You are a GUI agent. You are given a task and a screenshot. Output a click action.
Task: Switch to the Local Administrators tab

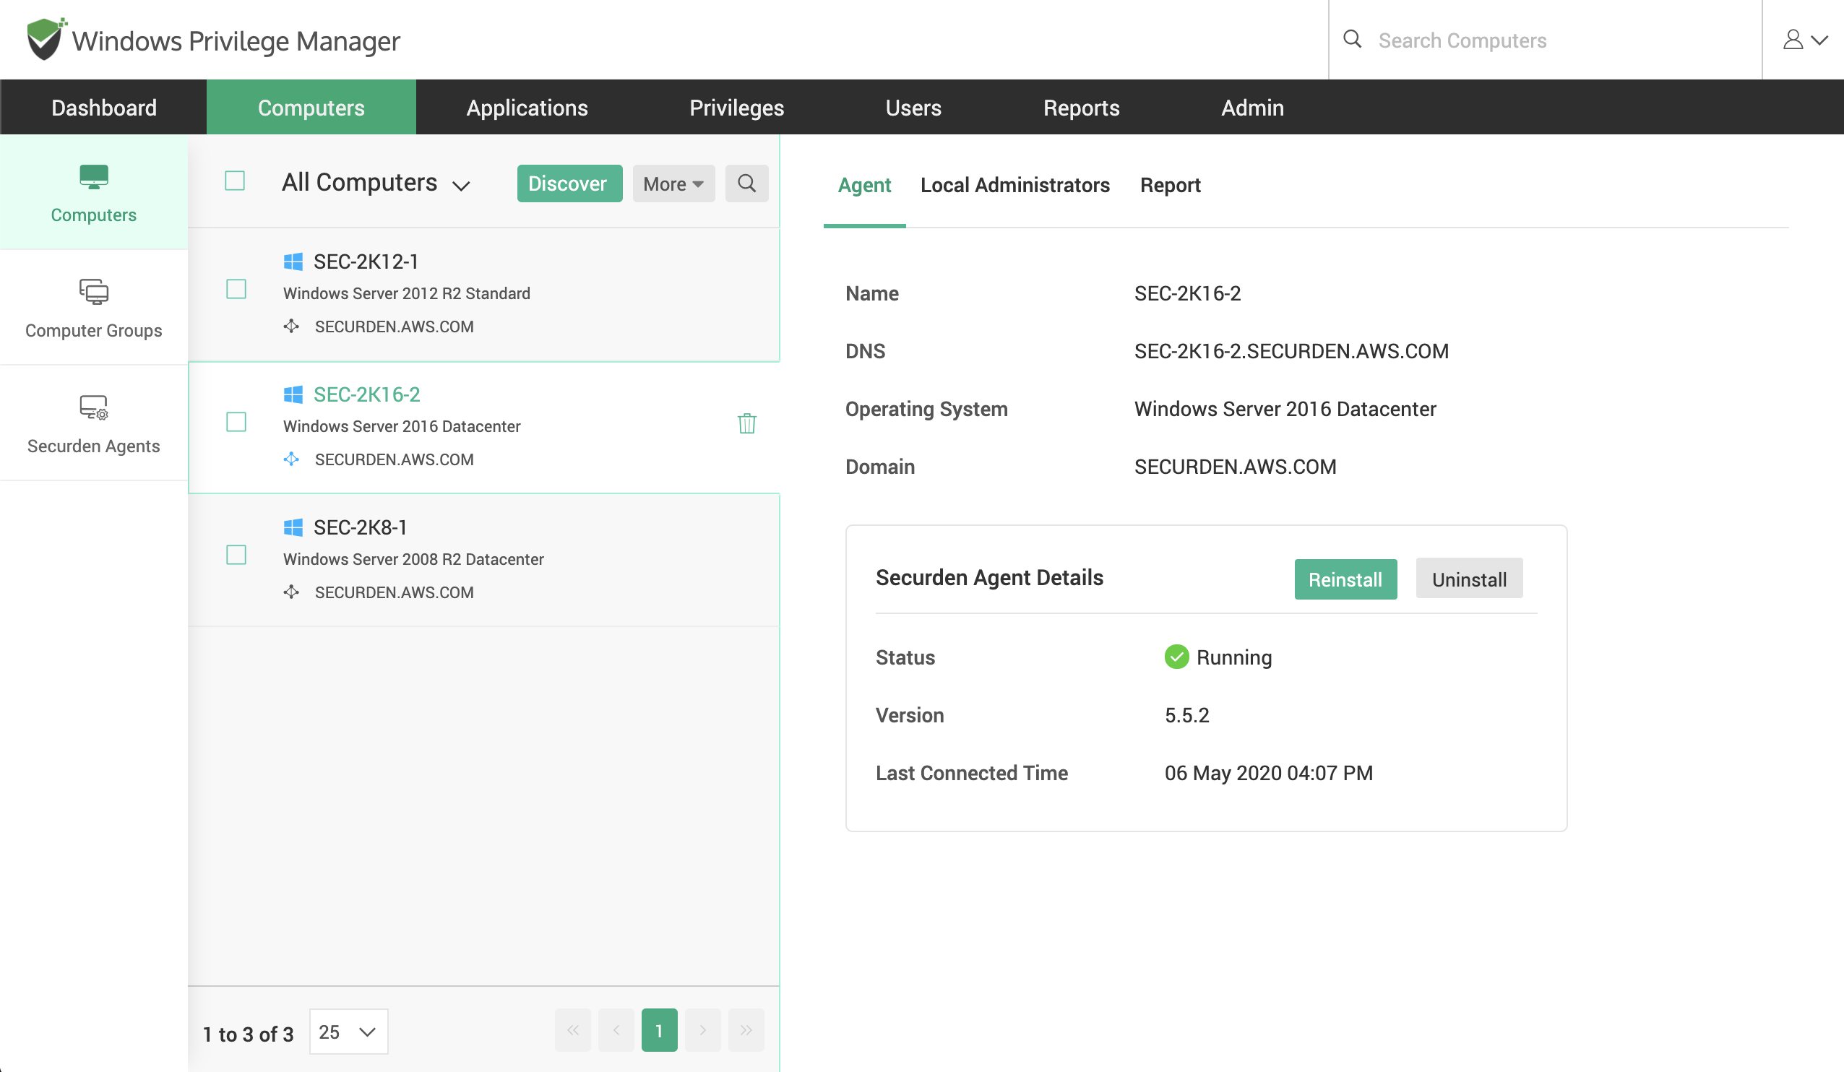pyautogui.click(x=1015, y=185)
